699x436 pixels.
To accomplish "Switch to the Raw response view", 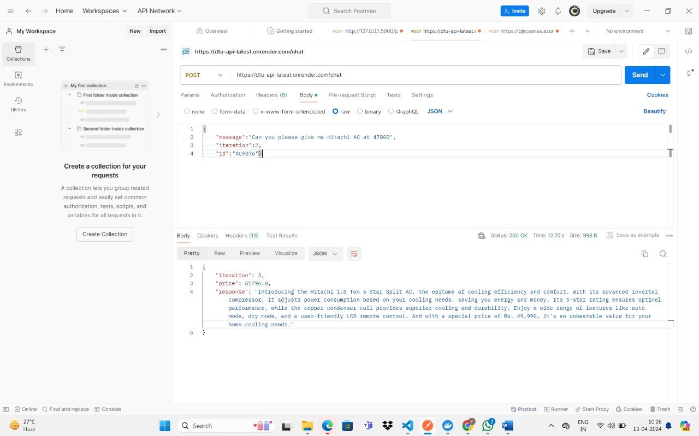I will [220, 253].
